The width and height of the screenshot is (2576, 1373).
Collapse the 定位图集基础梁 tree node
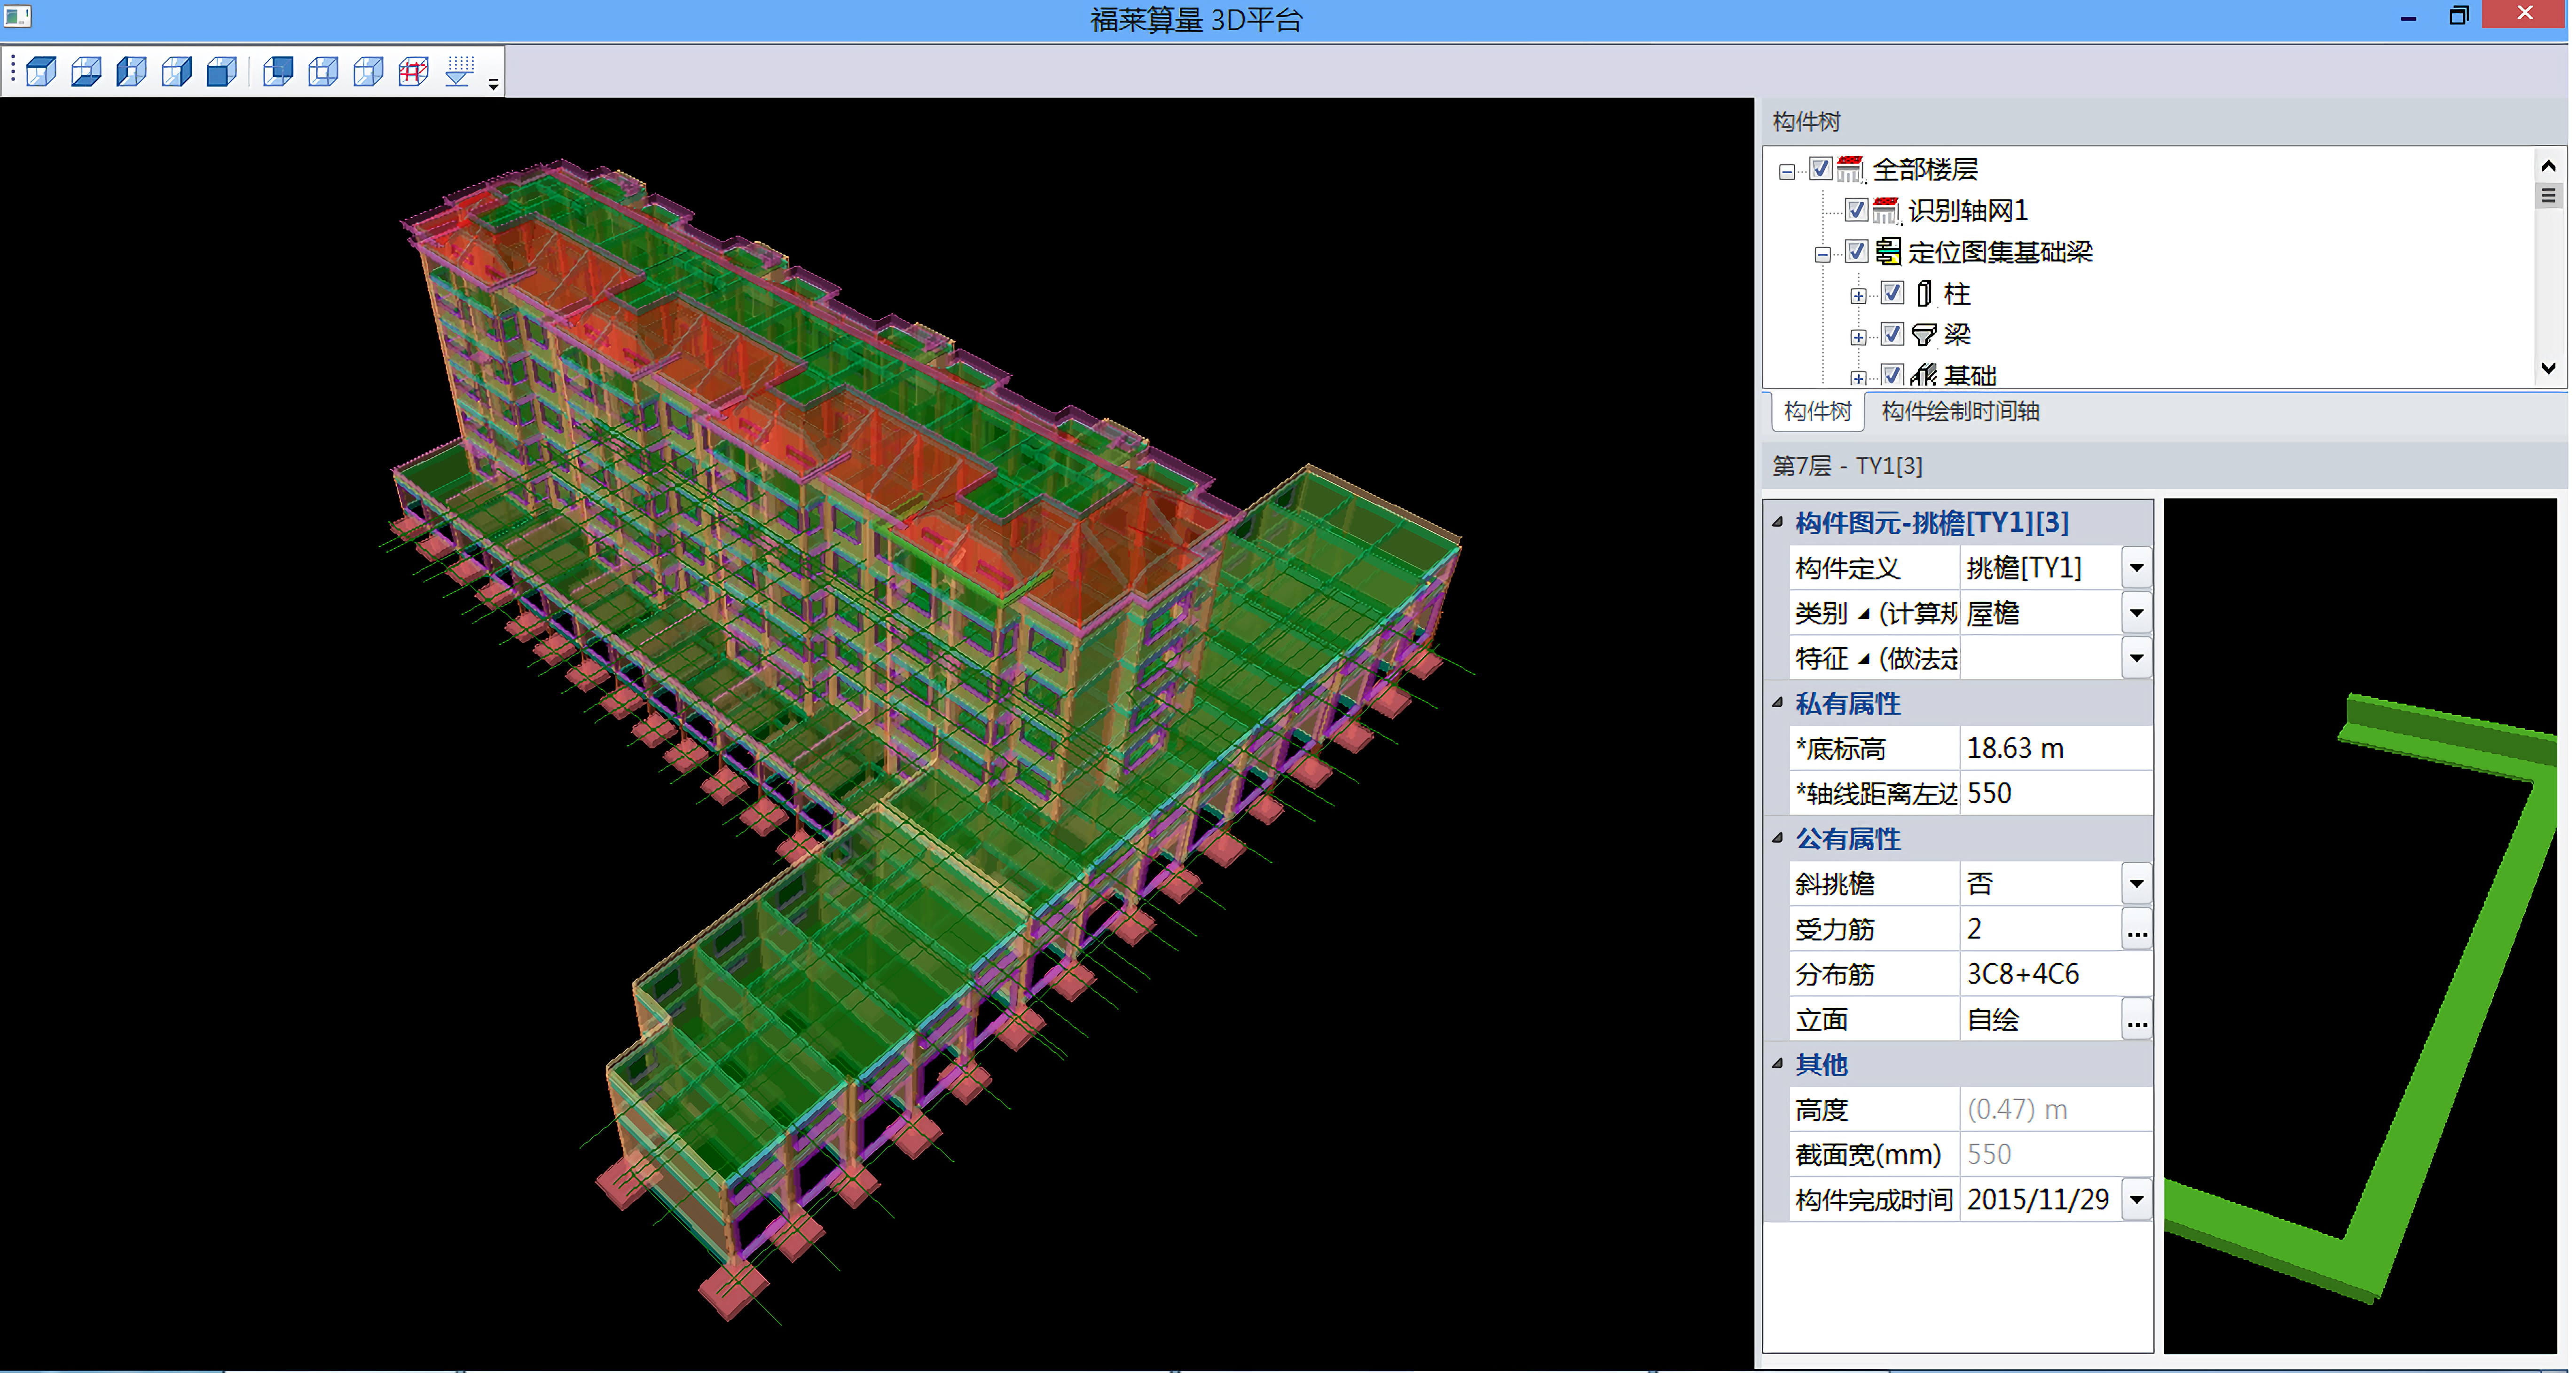pos(1823,254)
